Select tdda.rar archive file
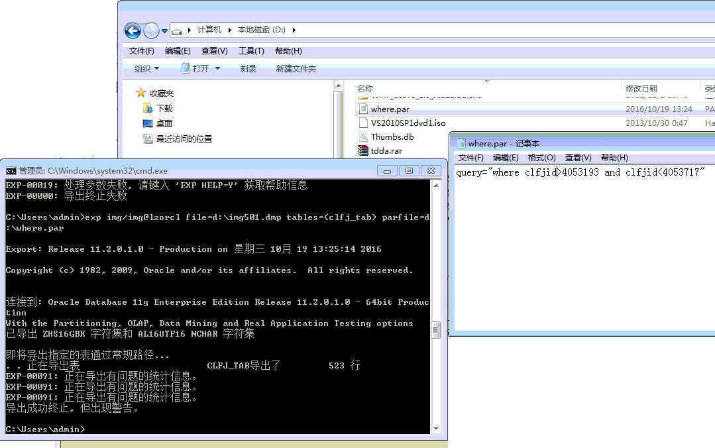715x448 pixels. click(386, 151)
